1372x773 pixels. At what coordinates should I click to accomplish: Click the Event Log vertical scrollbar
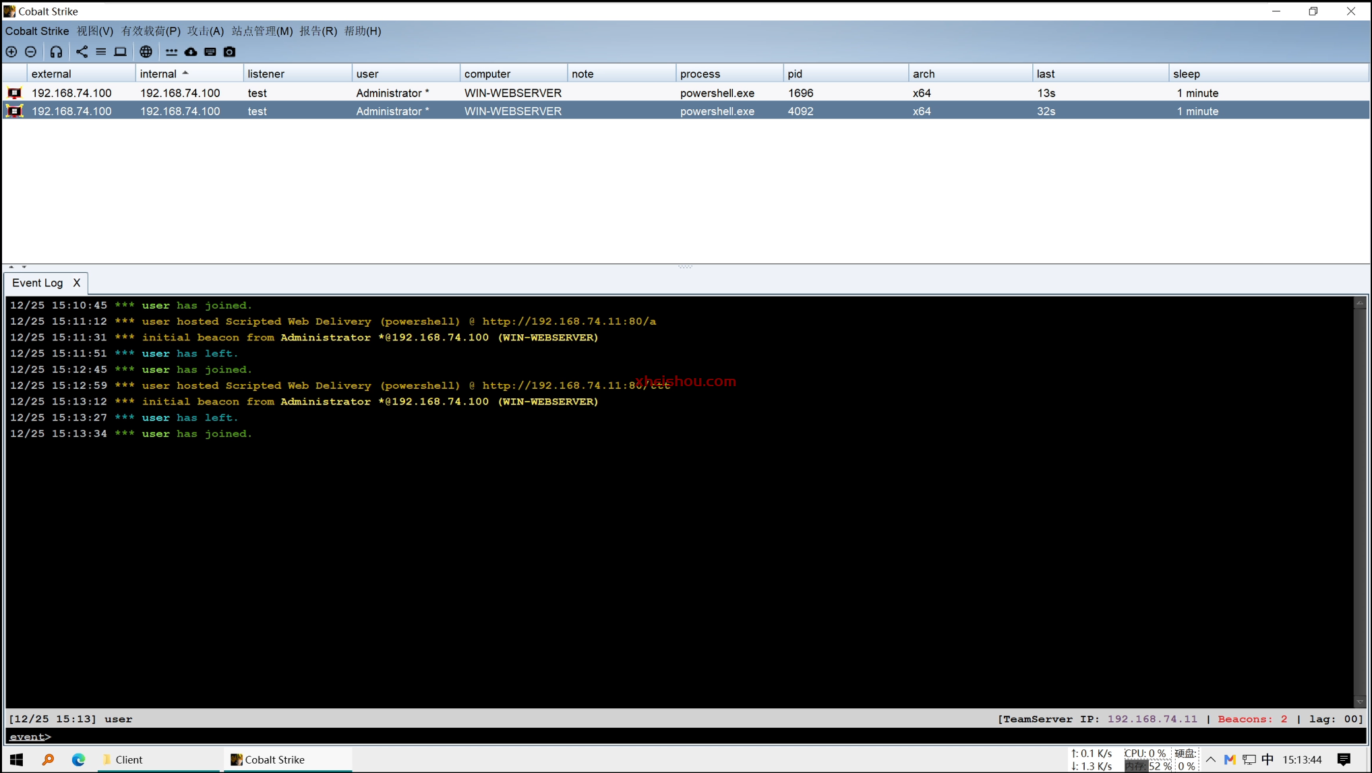[x=1360, y=502]
